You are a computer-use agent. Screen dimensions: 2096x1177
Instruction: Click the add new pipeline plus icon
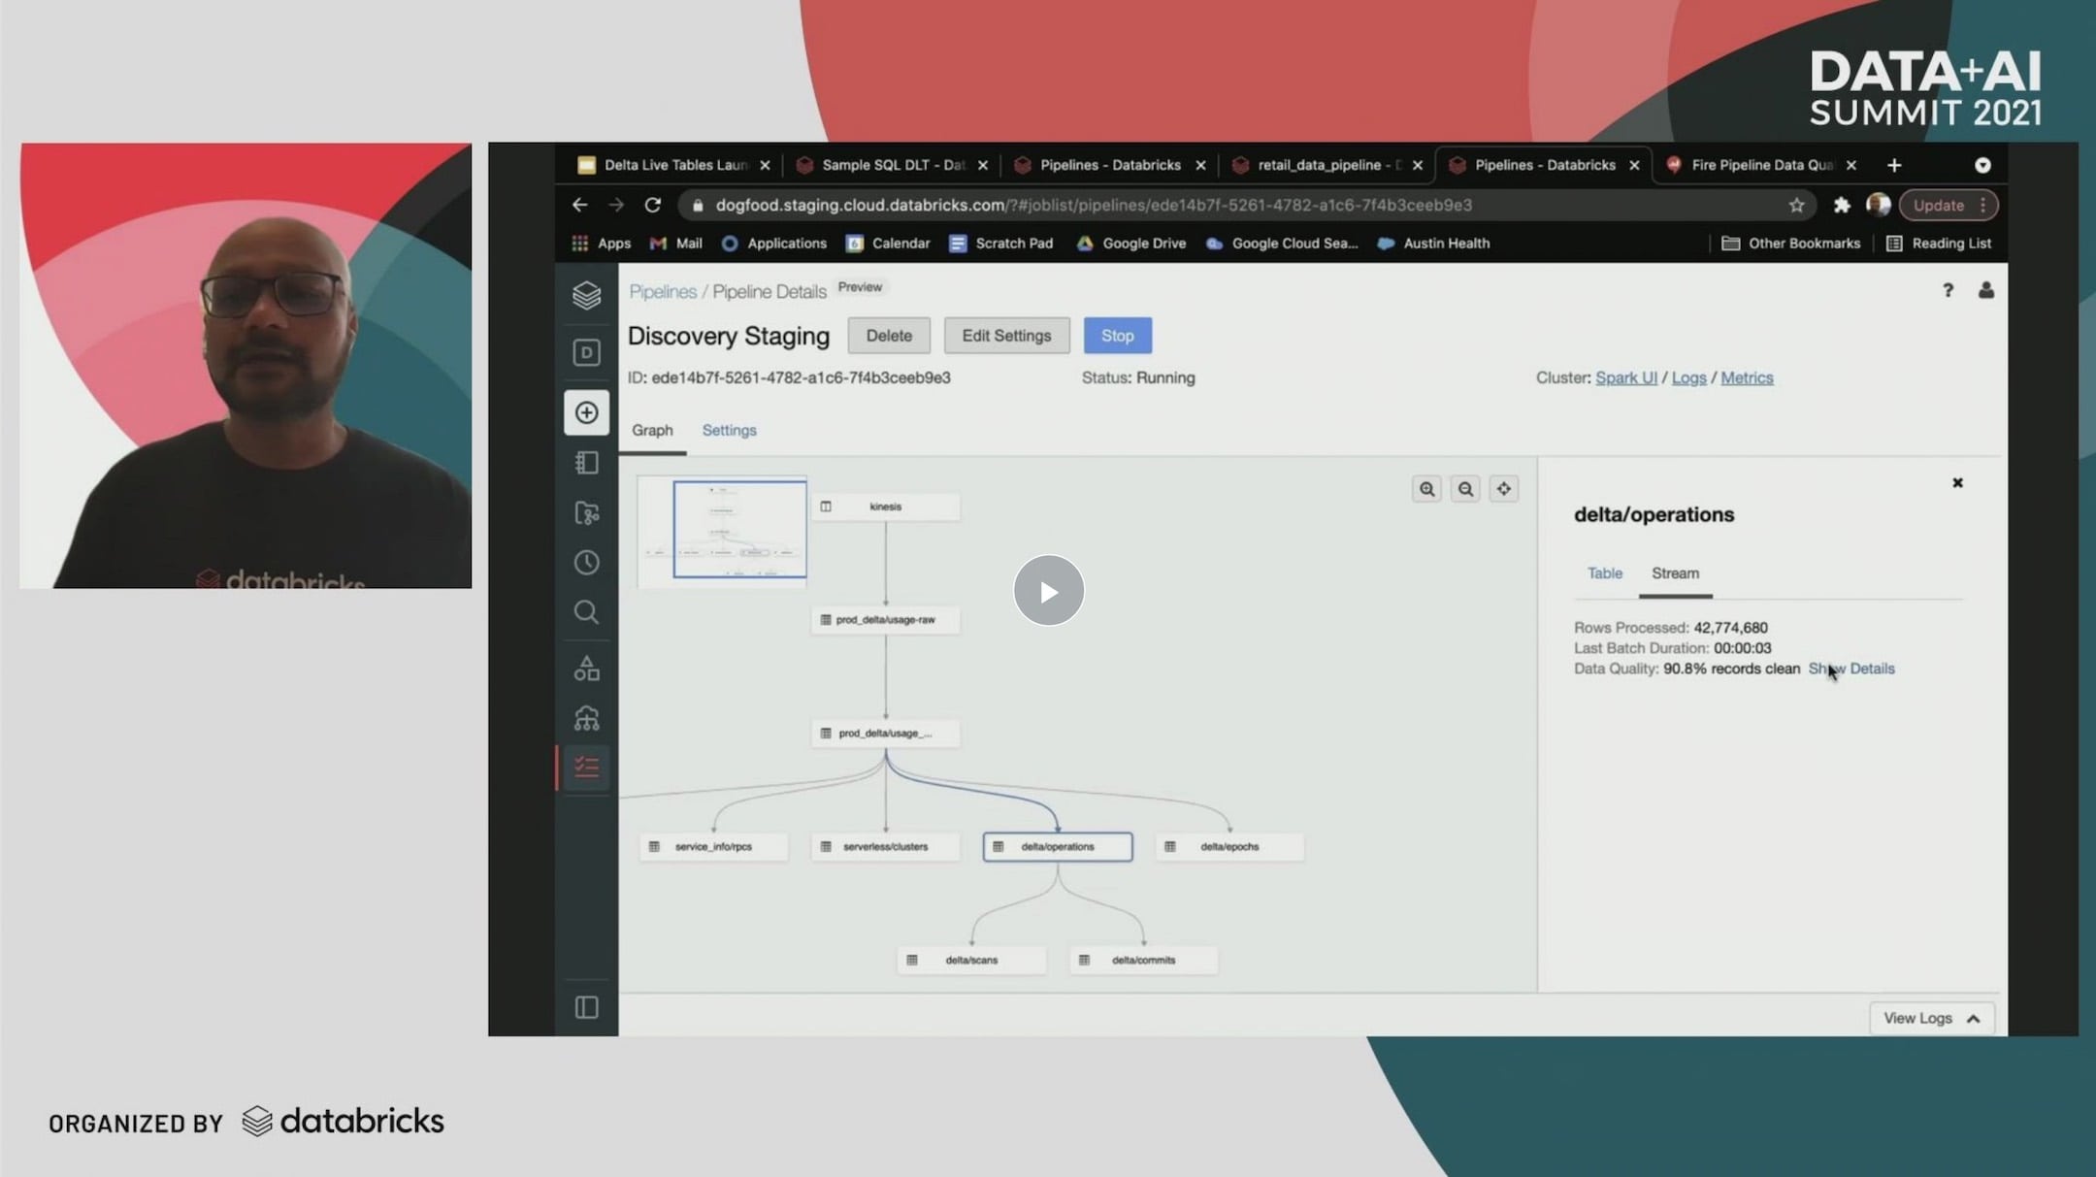(x=587, y=411)
